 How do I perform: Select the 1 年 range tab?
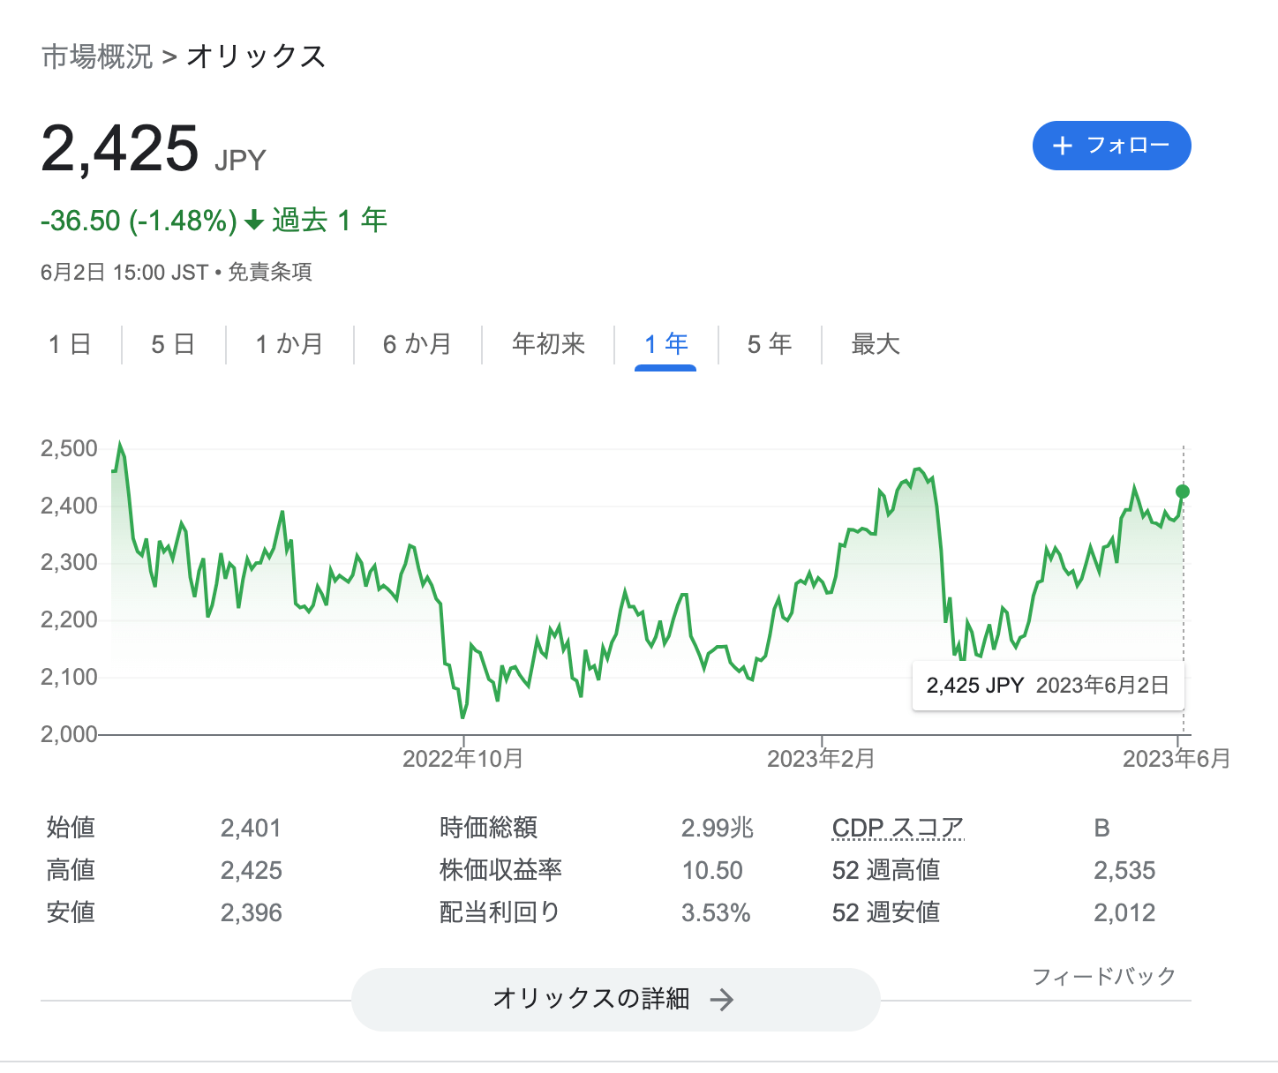point(665,344)
